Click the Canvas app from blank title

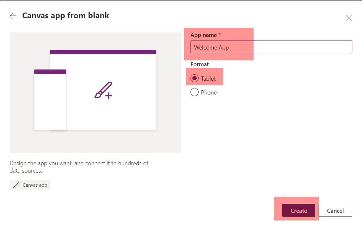point(65,15)
